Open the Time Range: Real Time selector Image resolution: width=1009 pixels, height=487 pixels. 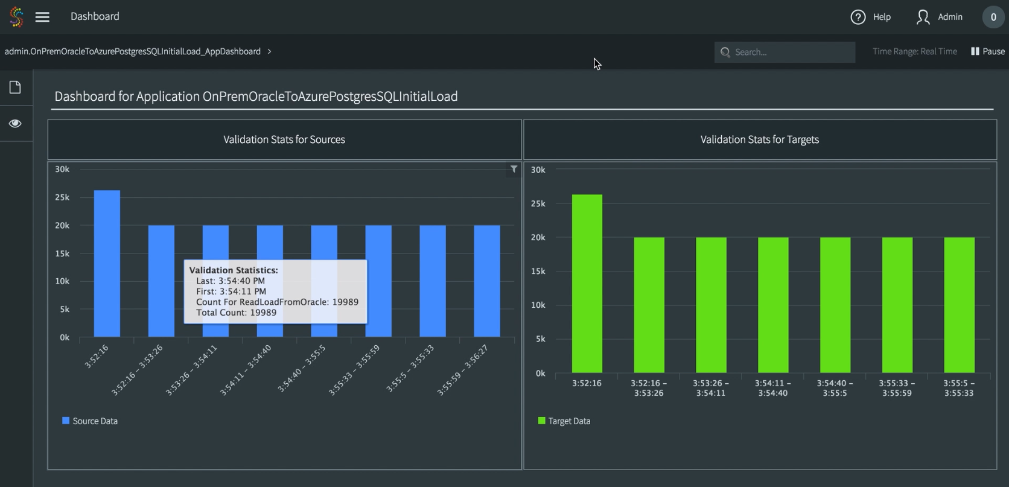click(x=914, y=51)
